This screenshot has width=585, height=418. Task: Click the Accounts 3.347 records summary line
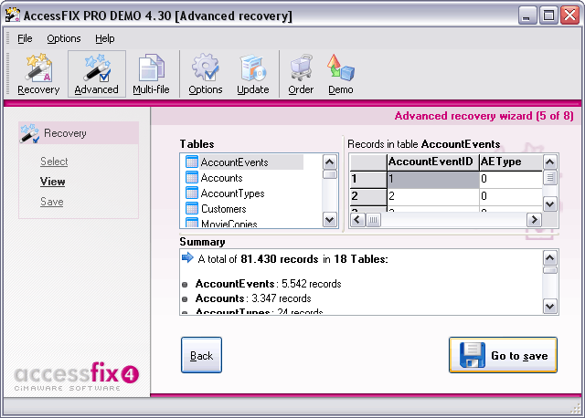pos(253,298)
